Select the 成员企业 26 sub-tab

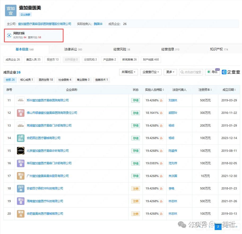(x=13, y=60)
